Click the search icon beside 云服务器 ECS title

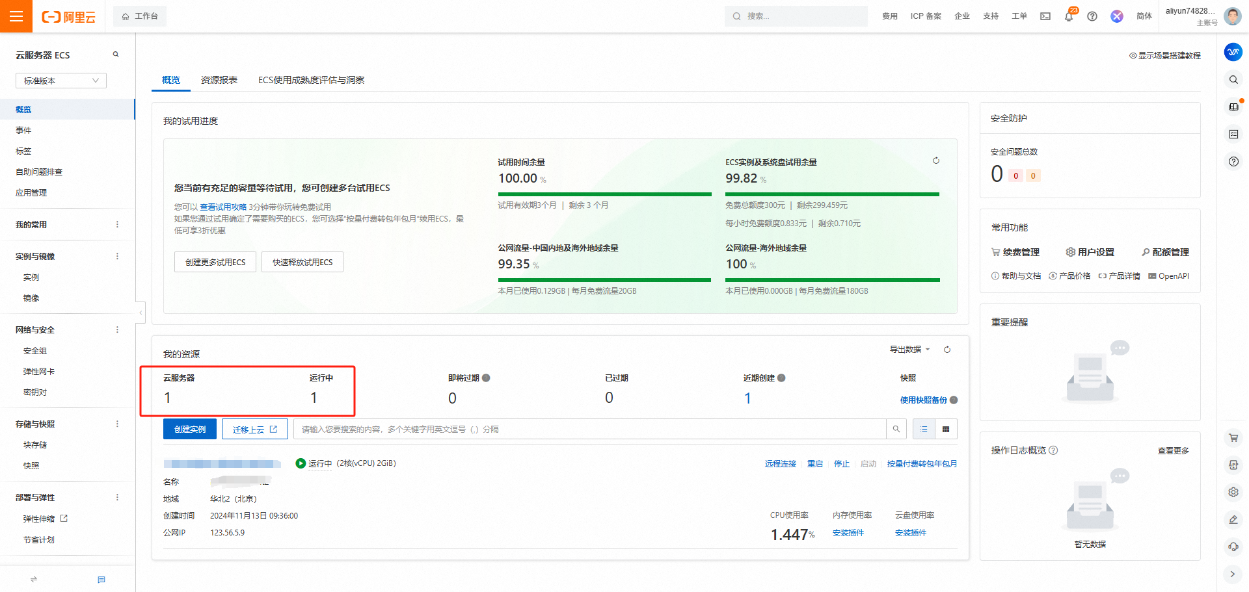[116, 55]
